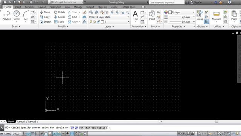This screenshot has height=136, width=241.
Task: Expand the Draw panel flyout
Action: 16,26
